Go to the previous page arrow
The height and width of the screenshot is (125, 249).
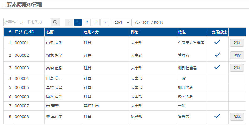pos(69,22)
